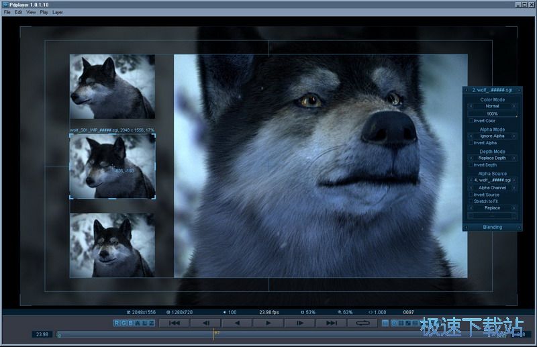The height and width of the screenshot is (347, 537).
Task: Open the Layer menu
Action: [58, 12]
